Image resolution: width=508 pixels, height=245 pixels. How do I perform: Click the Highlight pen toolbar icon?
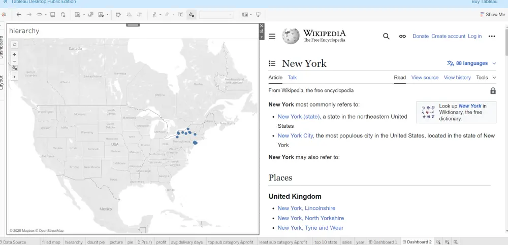coord(154,15)
